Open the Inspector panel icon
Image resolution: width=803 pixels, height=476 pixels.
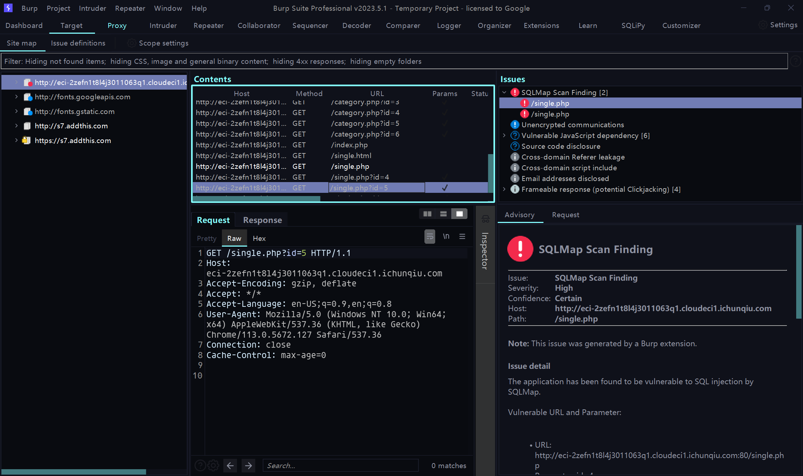click(486, 219)
